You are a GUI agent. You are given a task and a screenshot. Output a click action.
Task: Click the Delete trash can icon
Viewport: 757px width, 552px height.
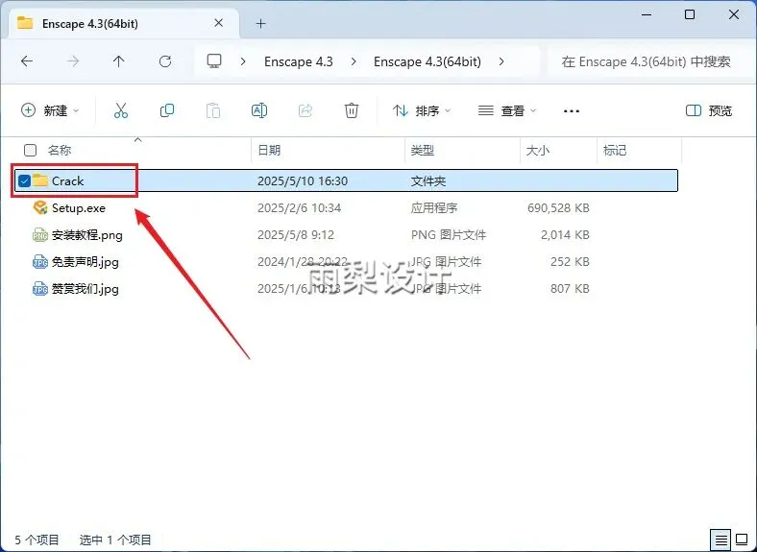(x=352, y=110)
